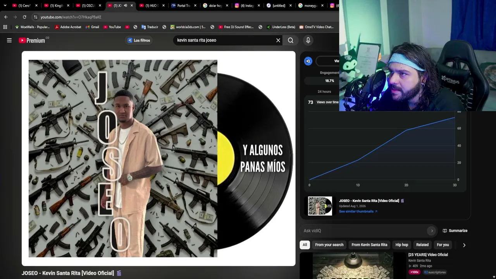Open the worldcia3ds.com bookmark
496x279 pixels.
[188, 27]
